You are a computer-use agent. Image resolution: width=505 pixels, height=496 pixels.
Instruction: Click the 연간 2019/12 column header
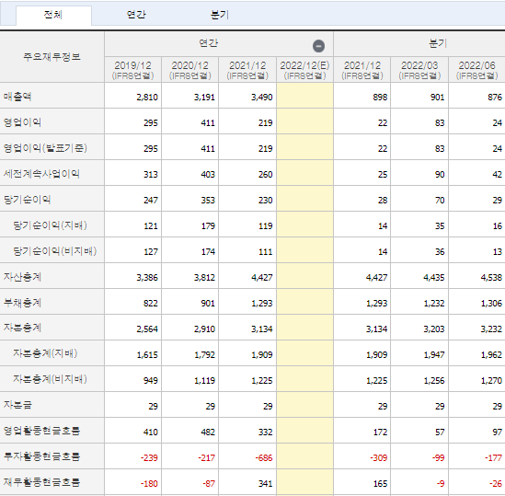(132, 70)
